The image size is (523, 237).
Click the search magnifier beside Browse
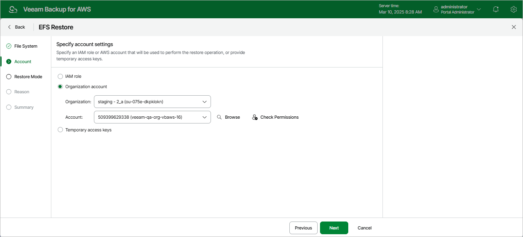(219, 117)
